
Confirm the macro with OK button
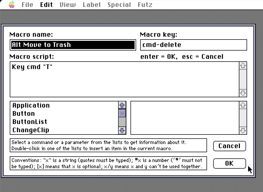(229, 164)
